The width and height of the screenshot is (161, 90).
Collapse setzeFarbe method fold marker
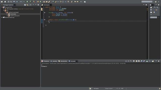click(45, 19)
